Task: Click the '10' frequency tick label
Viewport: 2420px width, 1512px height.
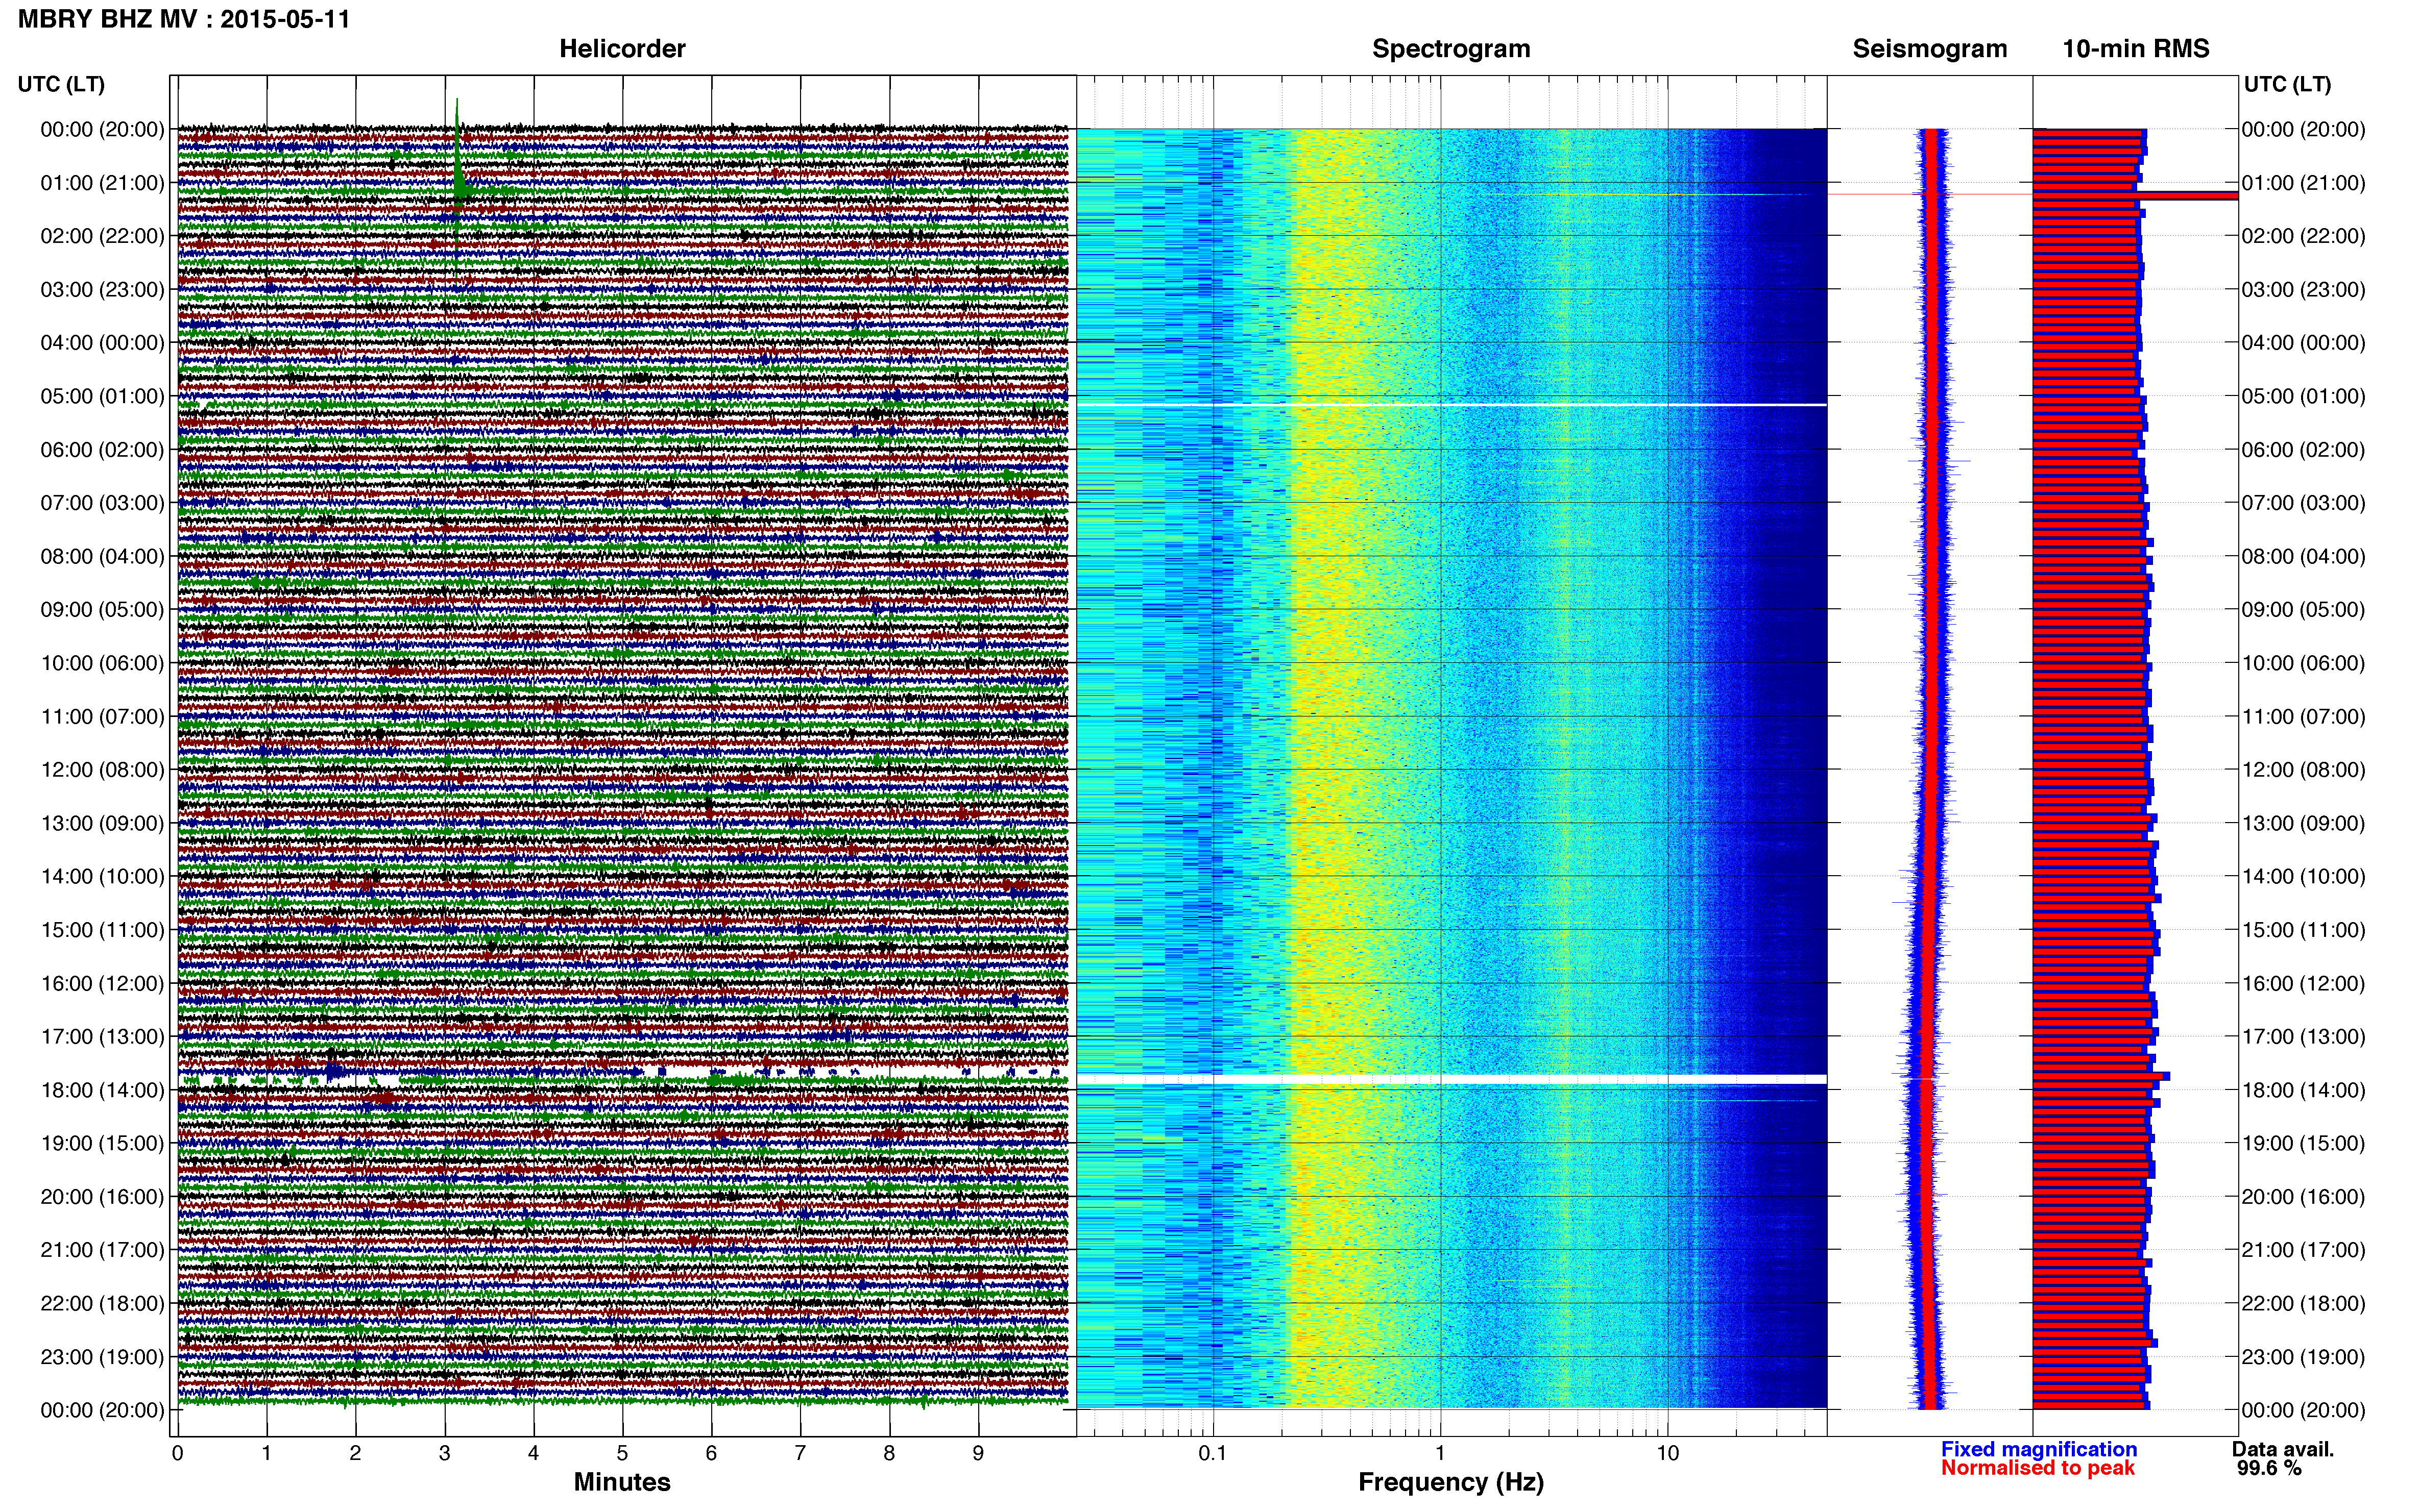Action: [x=1667, y=1453]
